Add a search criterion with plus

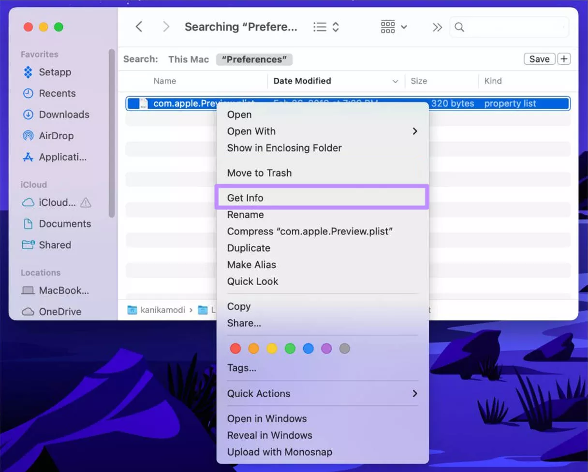click(564, 59)
